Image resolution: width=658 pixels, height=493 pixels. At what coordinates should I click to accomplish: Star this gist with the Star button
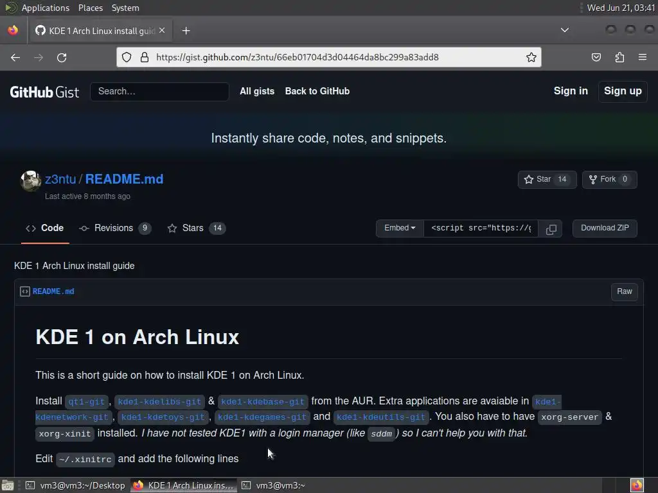(x=547, y=180)
